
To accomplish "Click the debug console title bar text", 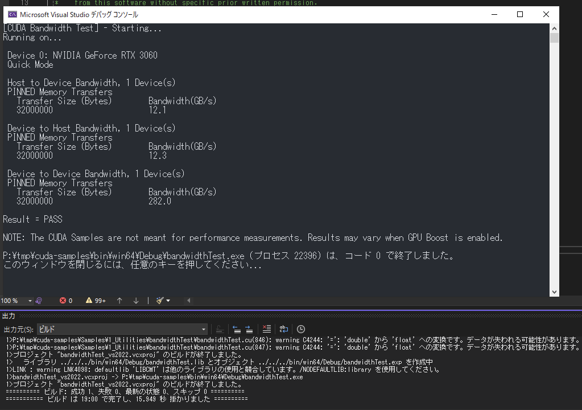I will (x=79, y=14).
